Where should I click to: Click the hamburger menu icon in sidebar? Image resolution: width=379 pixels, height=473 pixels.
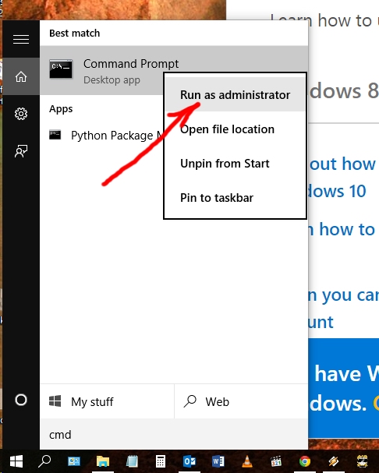tap(21, 39)
